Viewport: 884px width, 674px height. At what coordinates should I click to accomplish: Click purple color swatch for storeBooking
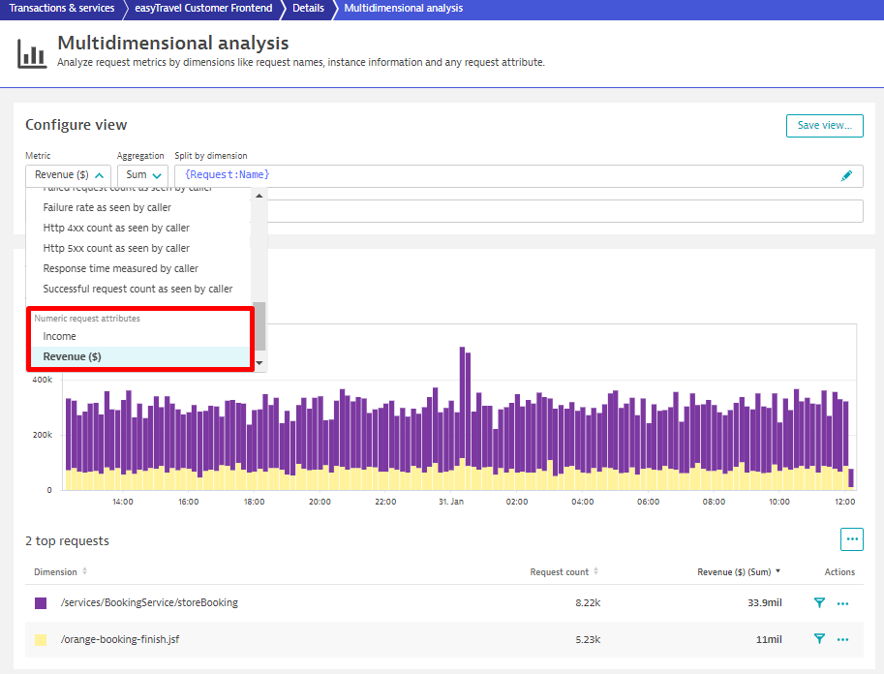point(41,602)
